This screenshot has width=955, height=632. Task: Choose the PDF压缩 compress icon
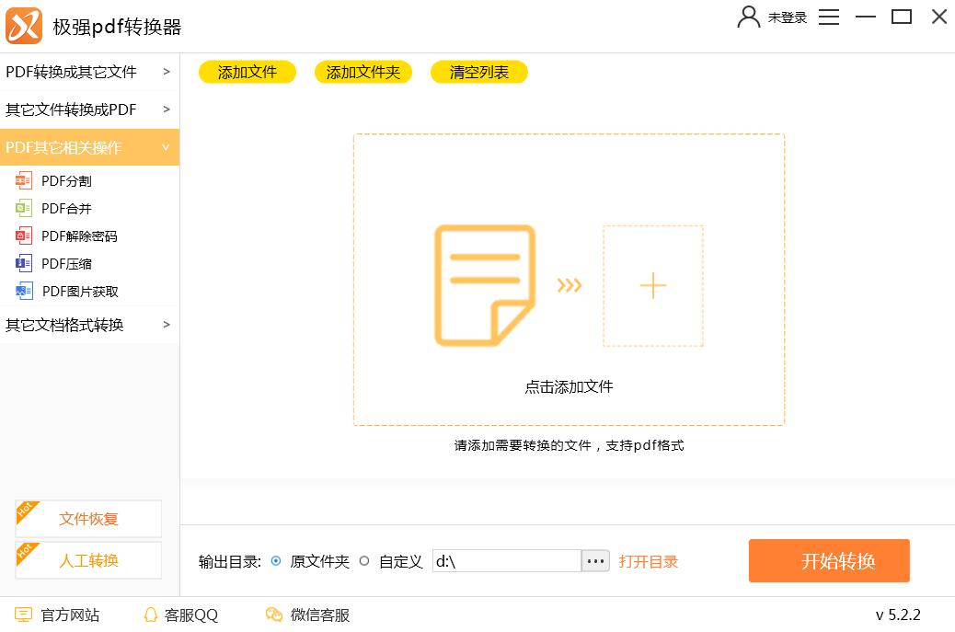point(24,264)
